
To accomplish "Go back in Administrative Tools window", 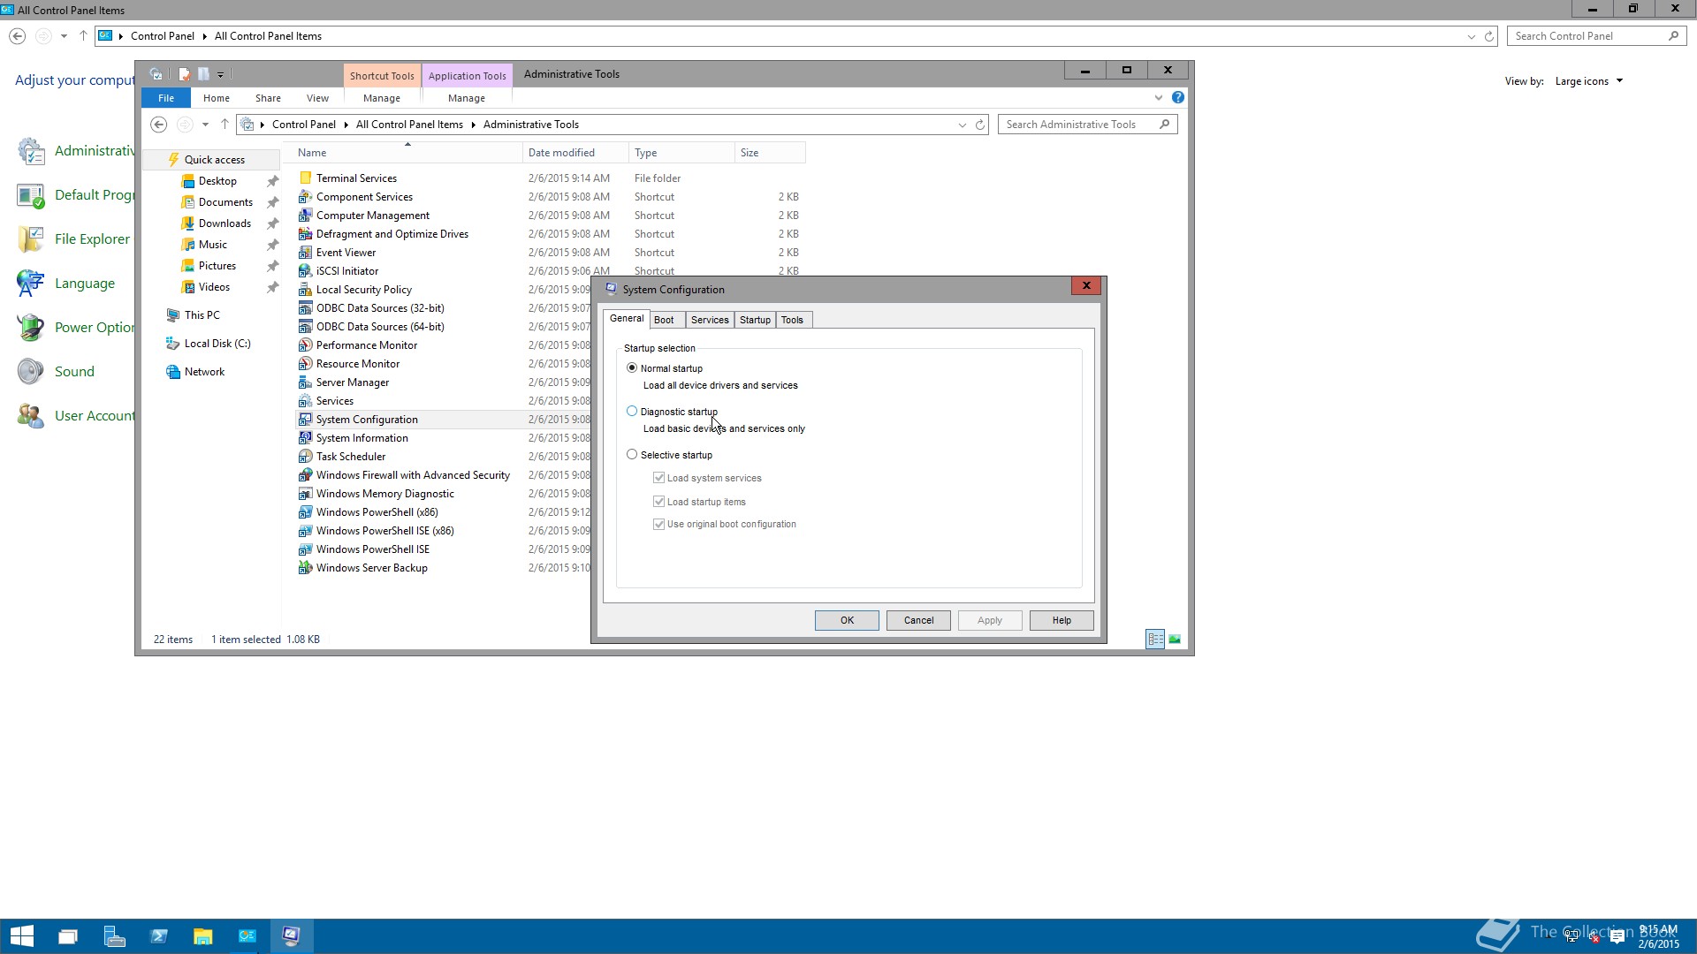I will click(x=158, y=125).
